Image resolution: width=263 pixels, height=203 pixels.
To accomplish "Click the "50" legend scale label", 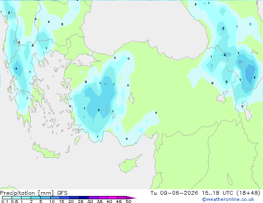I will tap(128, 201).
